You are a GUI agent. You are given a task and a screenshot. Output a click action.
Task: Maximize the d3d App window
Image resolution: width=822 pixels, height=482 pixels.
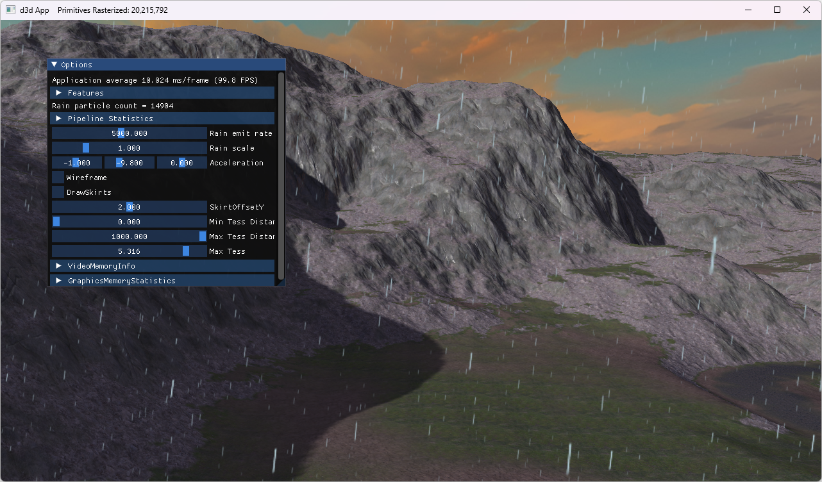click(777, 10)
